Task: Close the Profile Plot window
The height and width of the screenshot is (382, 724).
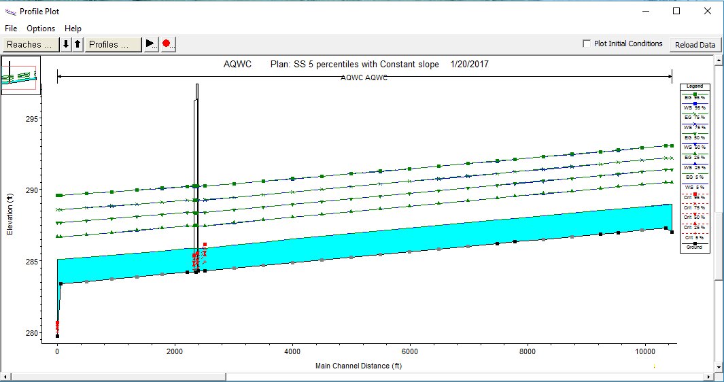Action: tap(708, 11)
